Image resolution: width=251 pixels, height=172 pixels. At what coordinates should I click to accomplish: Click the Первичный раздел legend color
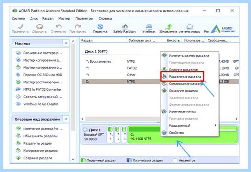pos(83,160)
